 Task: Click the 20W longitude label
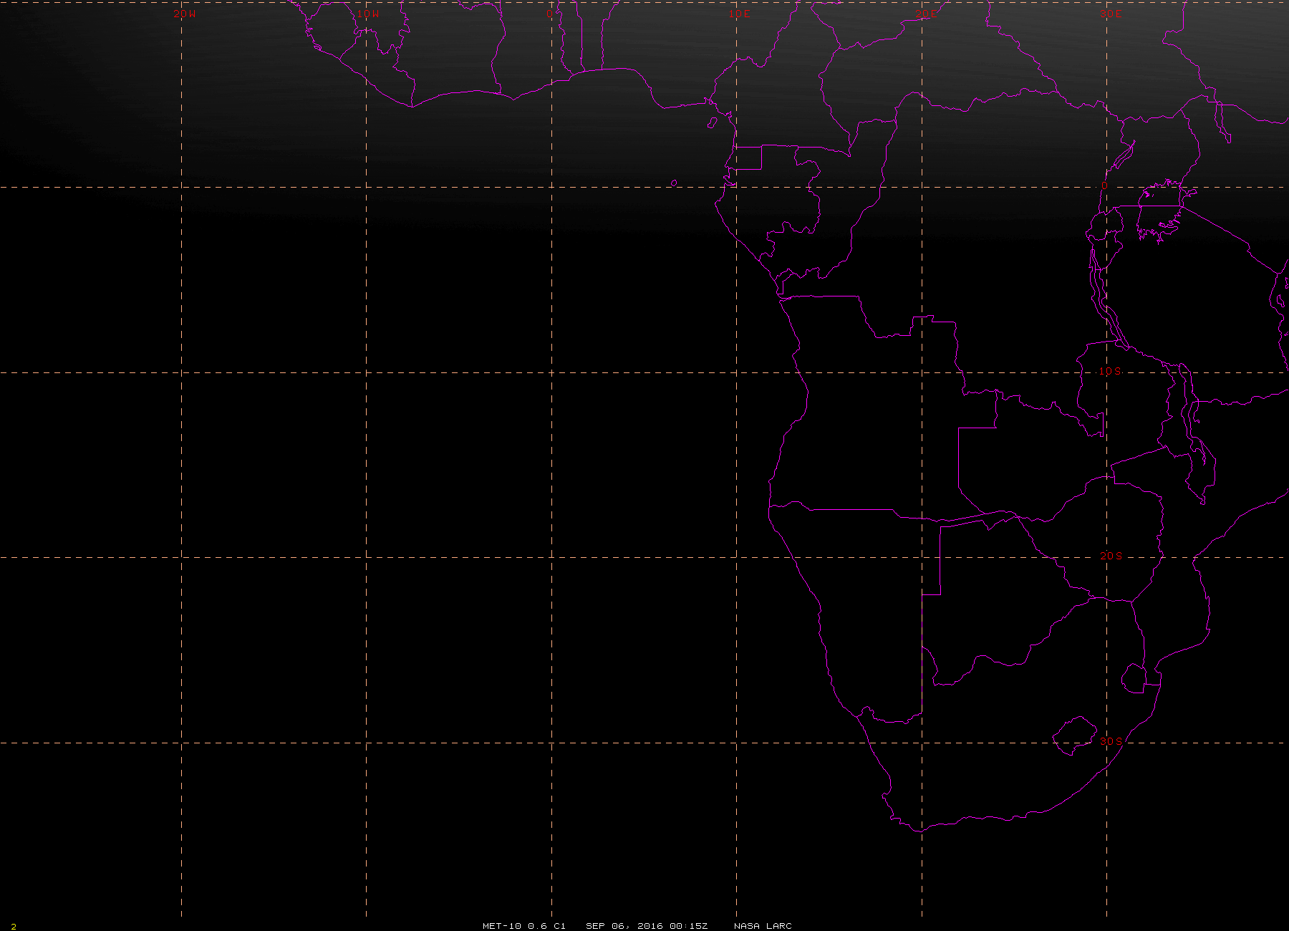(184, 14)
